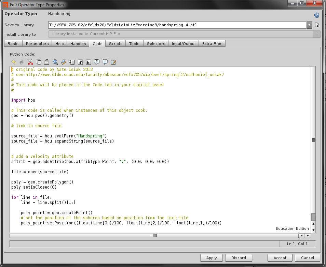Click the Paste icon in the code toolbar
Viewport: 326px width, 267px height.
[x=46, y=62]
